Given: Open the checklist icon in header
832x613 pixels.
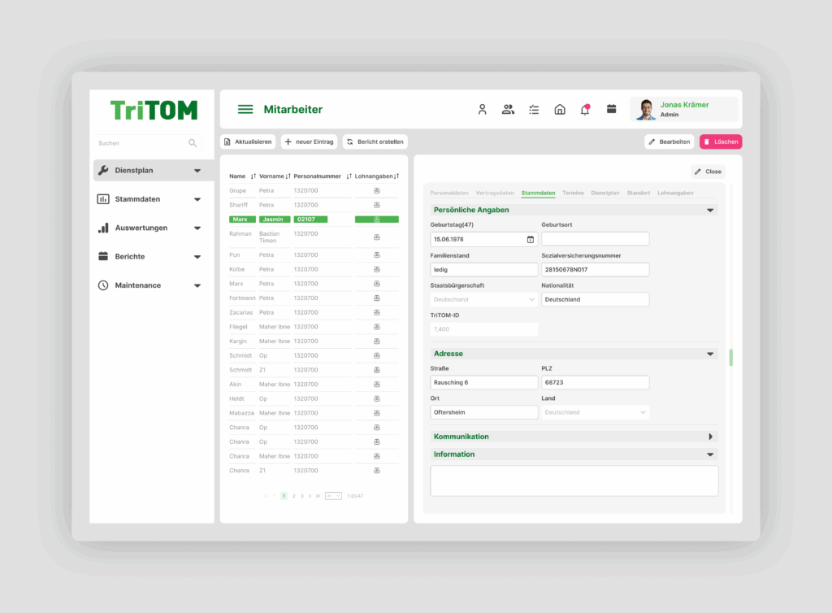Looking at the screenshot, I should click(534, 110).
